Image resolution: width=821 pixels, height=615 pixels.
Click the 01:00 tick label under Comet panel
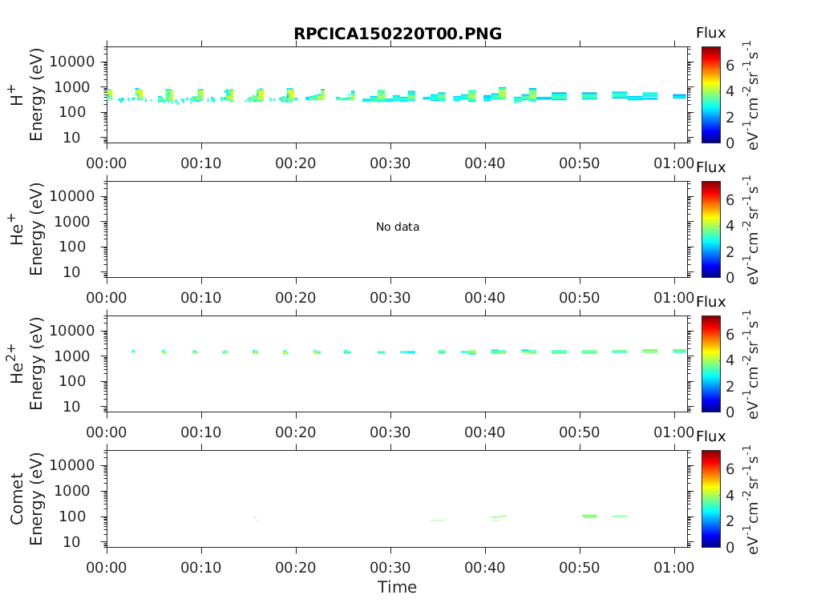(x=673, y=568)
